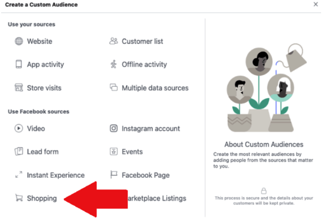Click the Instagram account camera icon
The height and width of the screenshot is (220, 324).
click(113, 128)
